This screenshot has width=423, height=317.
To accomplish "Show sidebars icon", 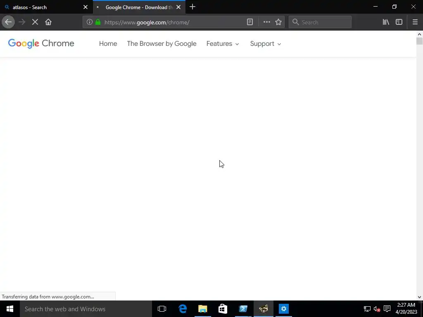I will [x=399, y=22].
